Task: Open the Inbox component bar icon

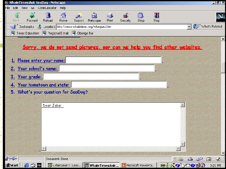Action: click(x=190, y=159)
